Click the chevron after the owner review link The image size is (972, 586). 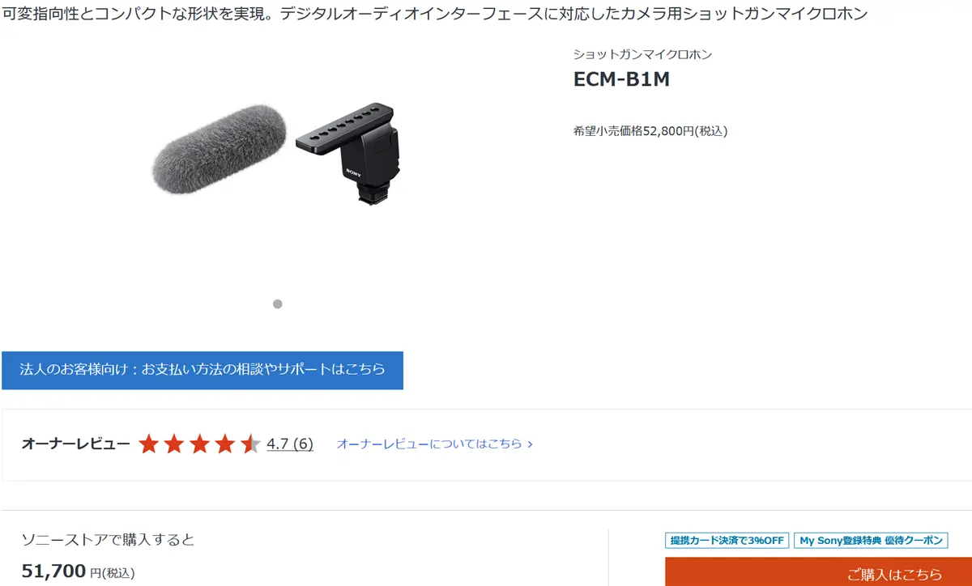pyautogui.click(x=530, y=444)
